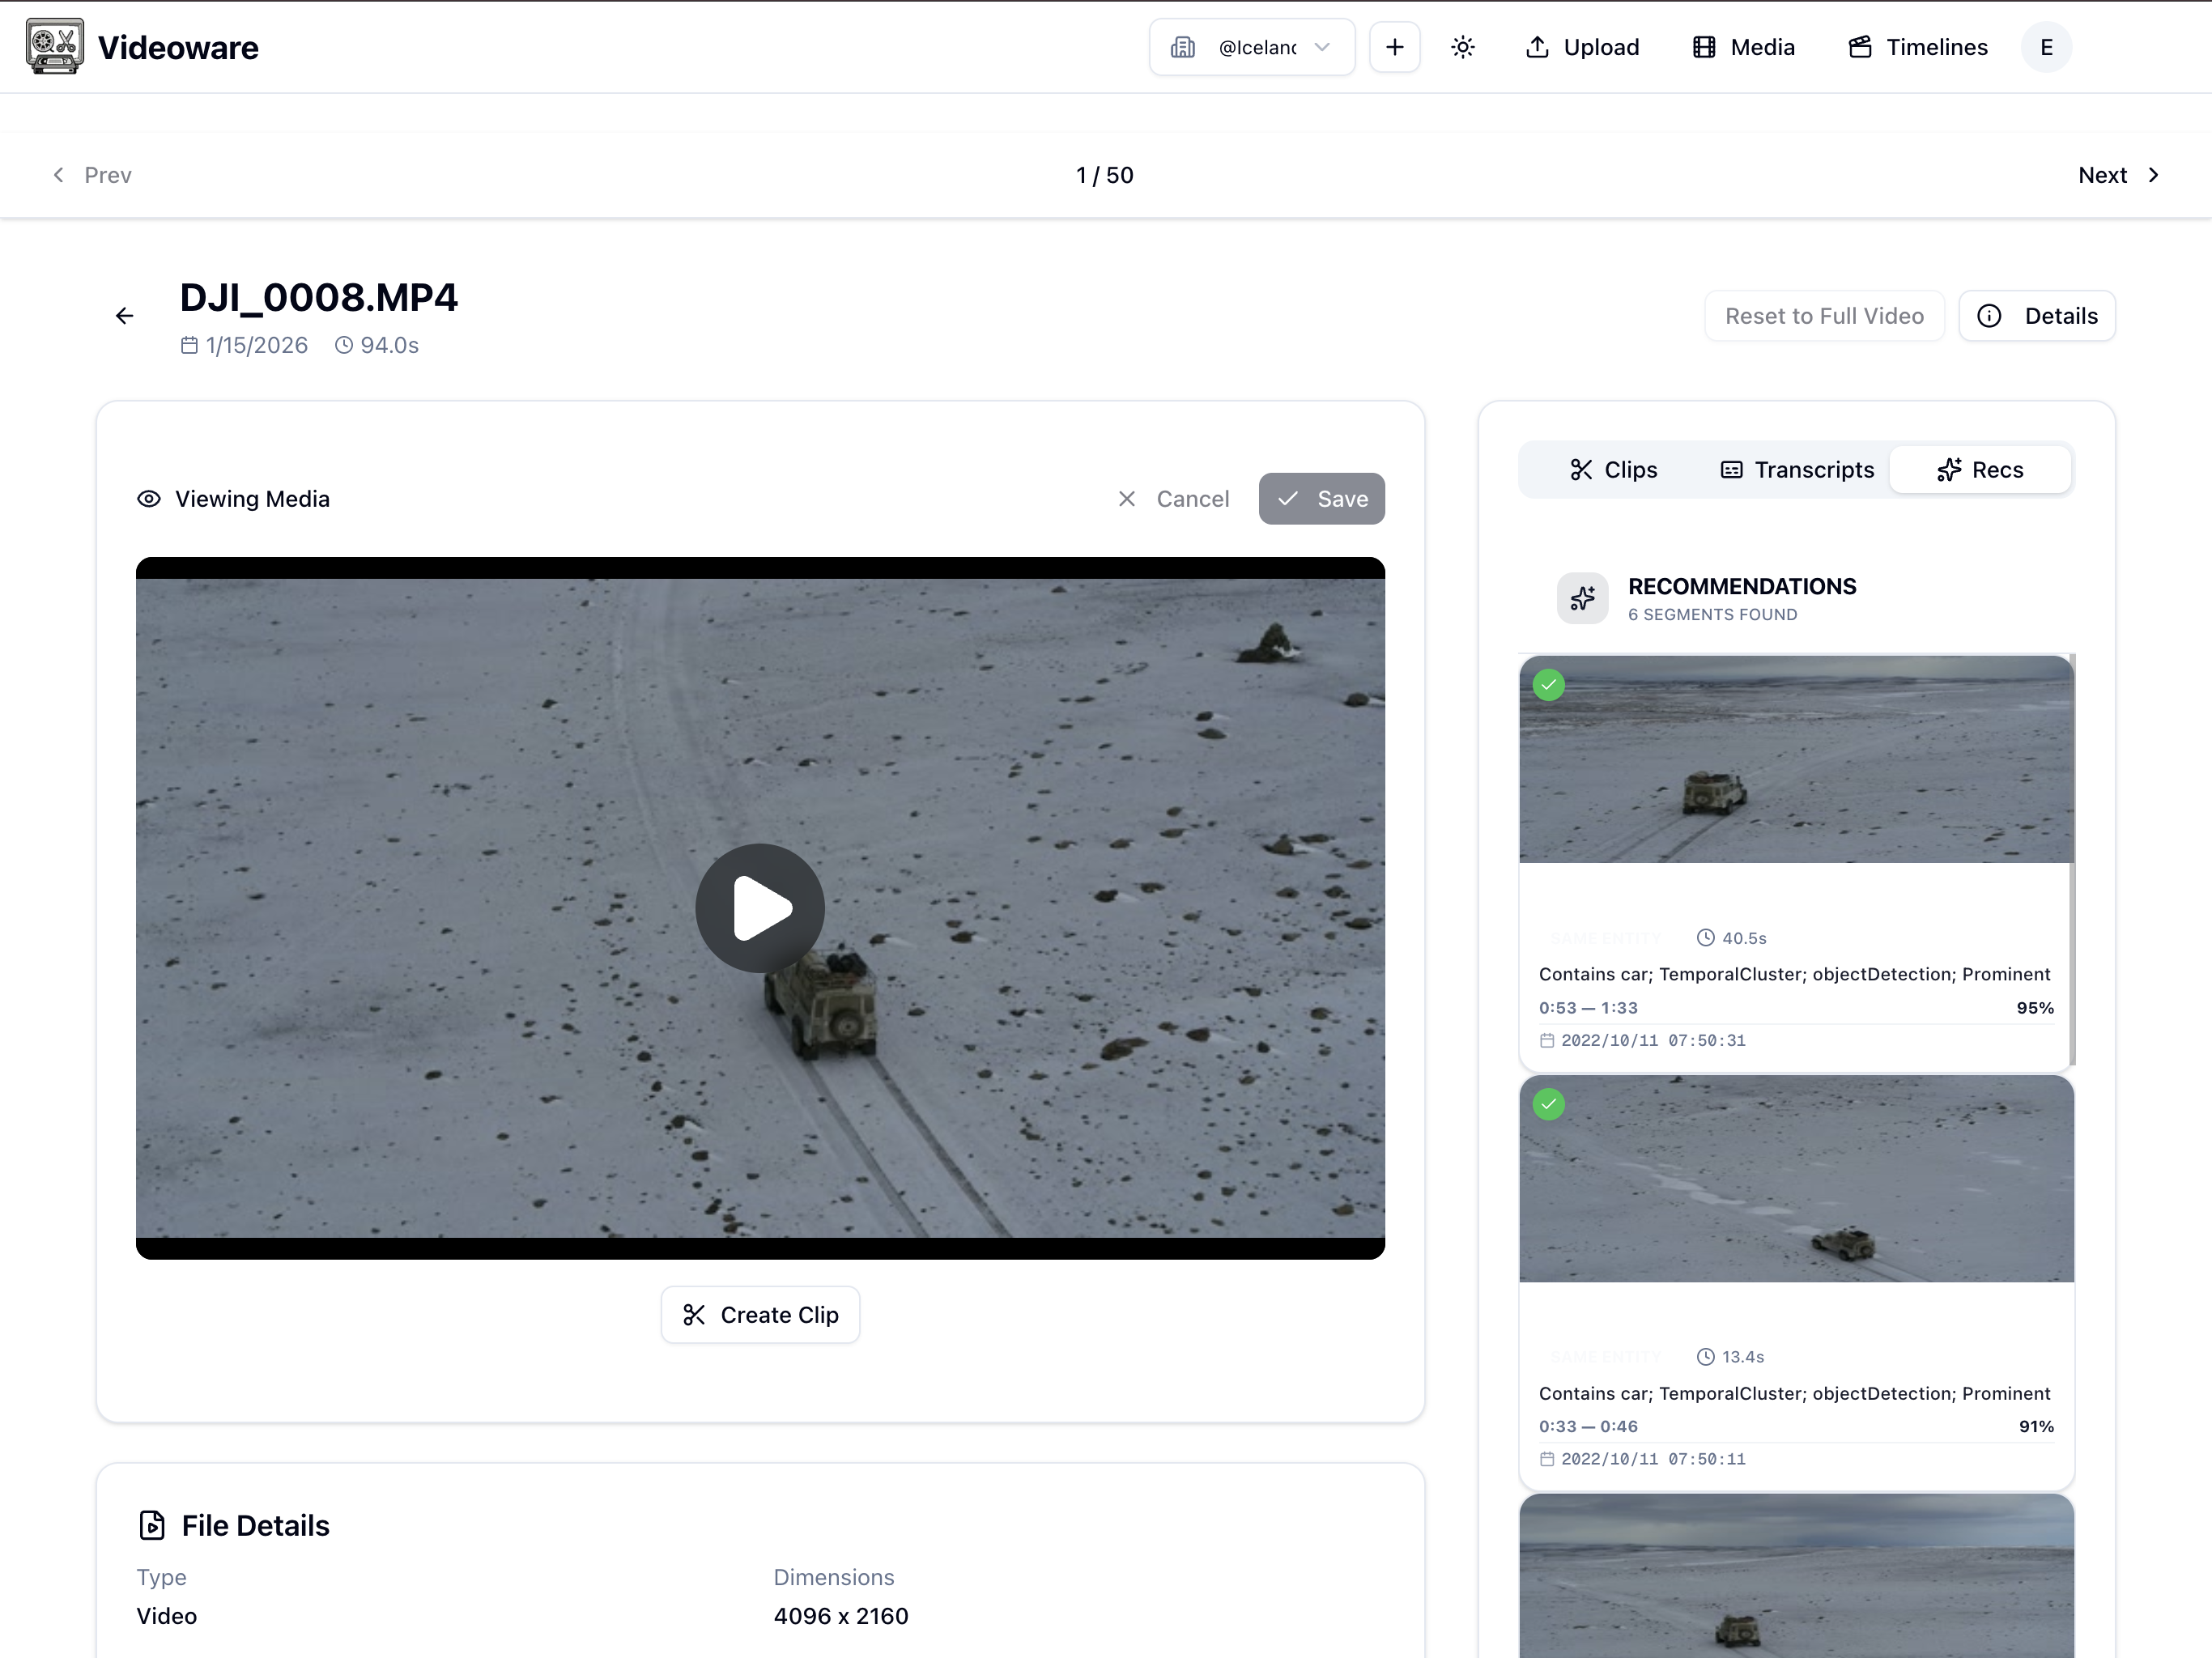Screen dimensions: 2212x1658
Task: Toggle the light/dark theme sun icon
Action: click(1462, 47)
